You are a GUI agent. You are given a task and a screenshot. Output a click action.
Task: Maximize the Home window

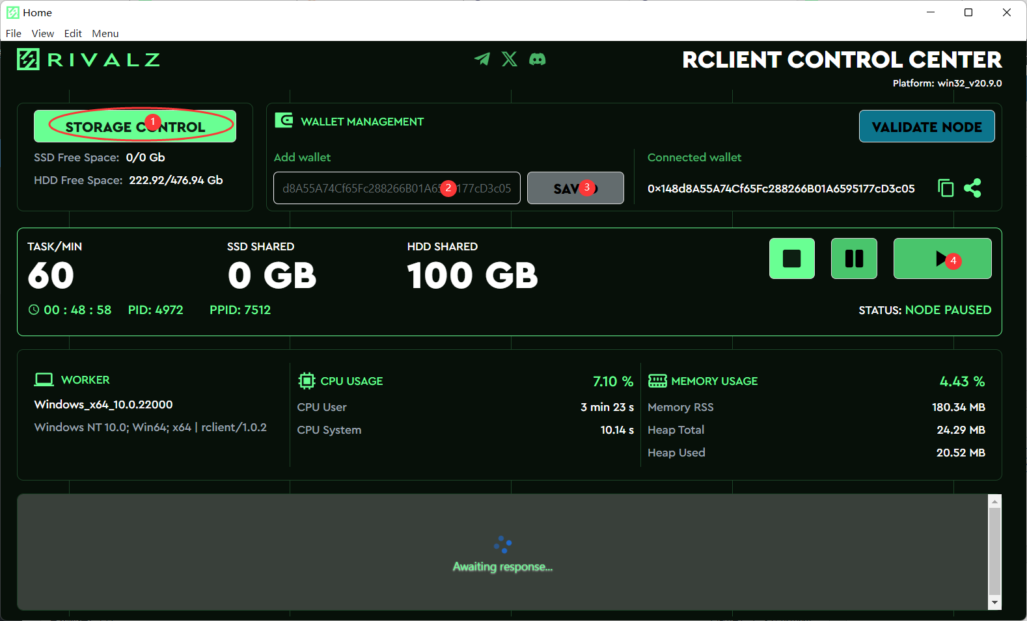pyautogui.click(x=968, y=12)
